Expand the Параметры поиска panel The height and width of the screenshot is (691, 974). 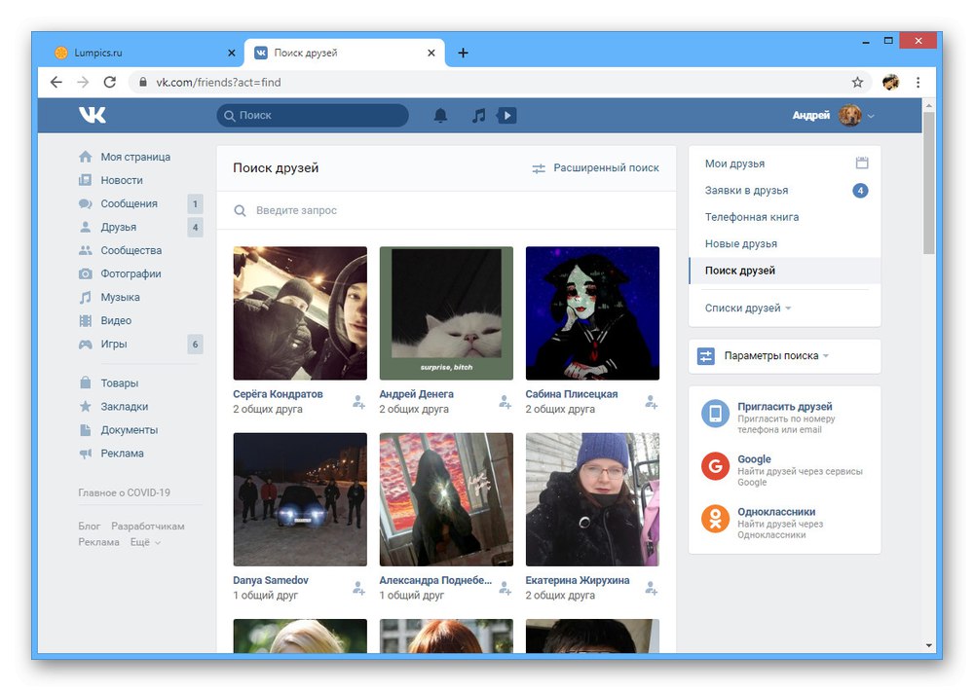pos(784,356)
